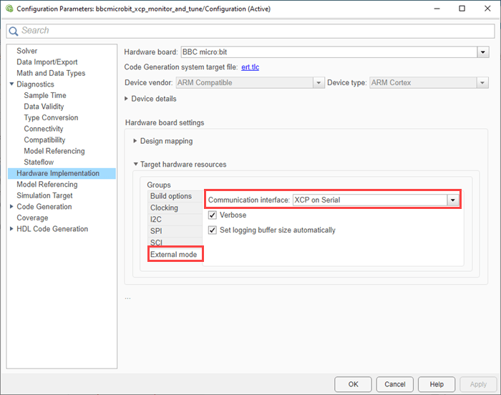Select the HDL Code Generation item

click(52, 229)
